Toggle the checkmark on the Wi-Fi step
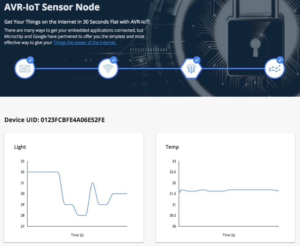This screenshot has width=300, height=246. [113, 60]
